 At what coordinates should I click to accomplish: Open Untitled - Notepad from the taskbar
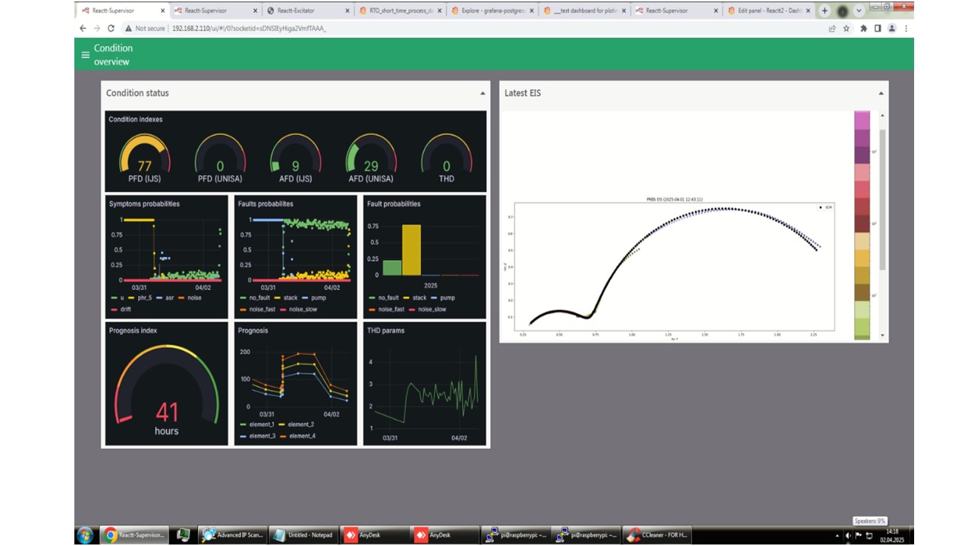pyautogui.click(x=303, y=535)
